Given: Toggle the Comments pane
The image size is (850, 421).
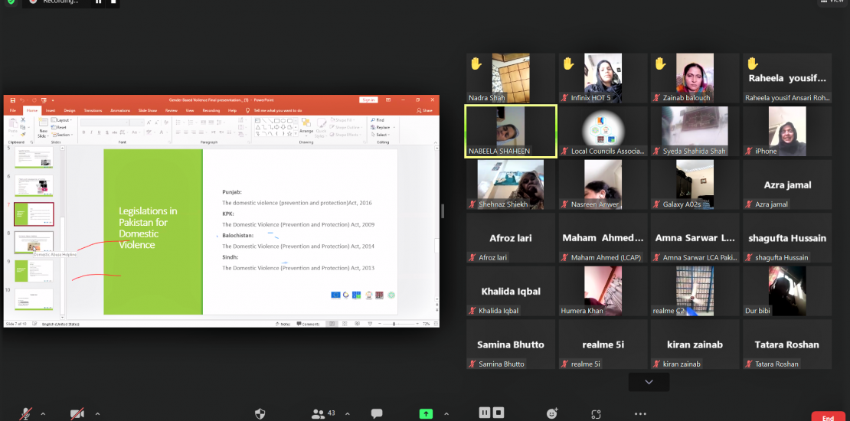Looking at the screenshot, I should 308,324.
